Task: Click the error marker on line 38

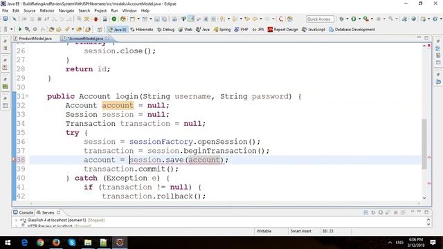Action: pos(14,160)
